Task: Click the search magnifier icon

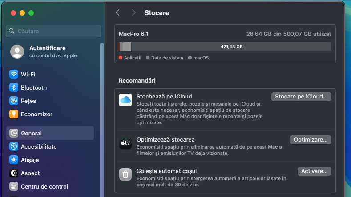Action: click(x=12, y=31)
